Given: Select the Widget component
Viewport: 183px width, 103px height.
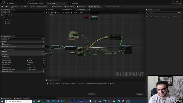Looking at the screenshot, I should (9, 21).
